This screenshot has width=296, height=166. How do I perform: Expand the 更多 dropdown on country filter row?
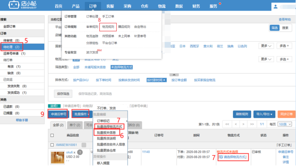265,46
